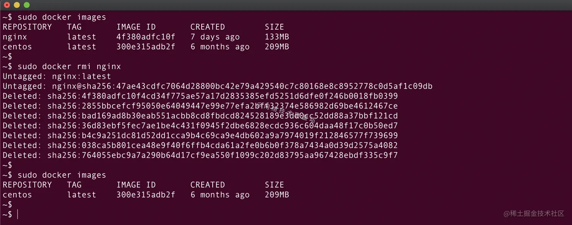Image resolution: width=572 pixels, height=225 pixels.
Task: Click the red close window button
Action: [x=7, y=5]
